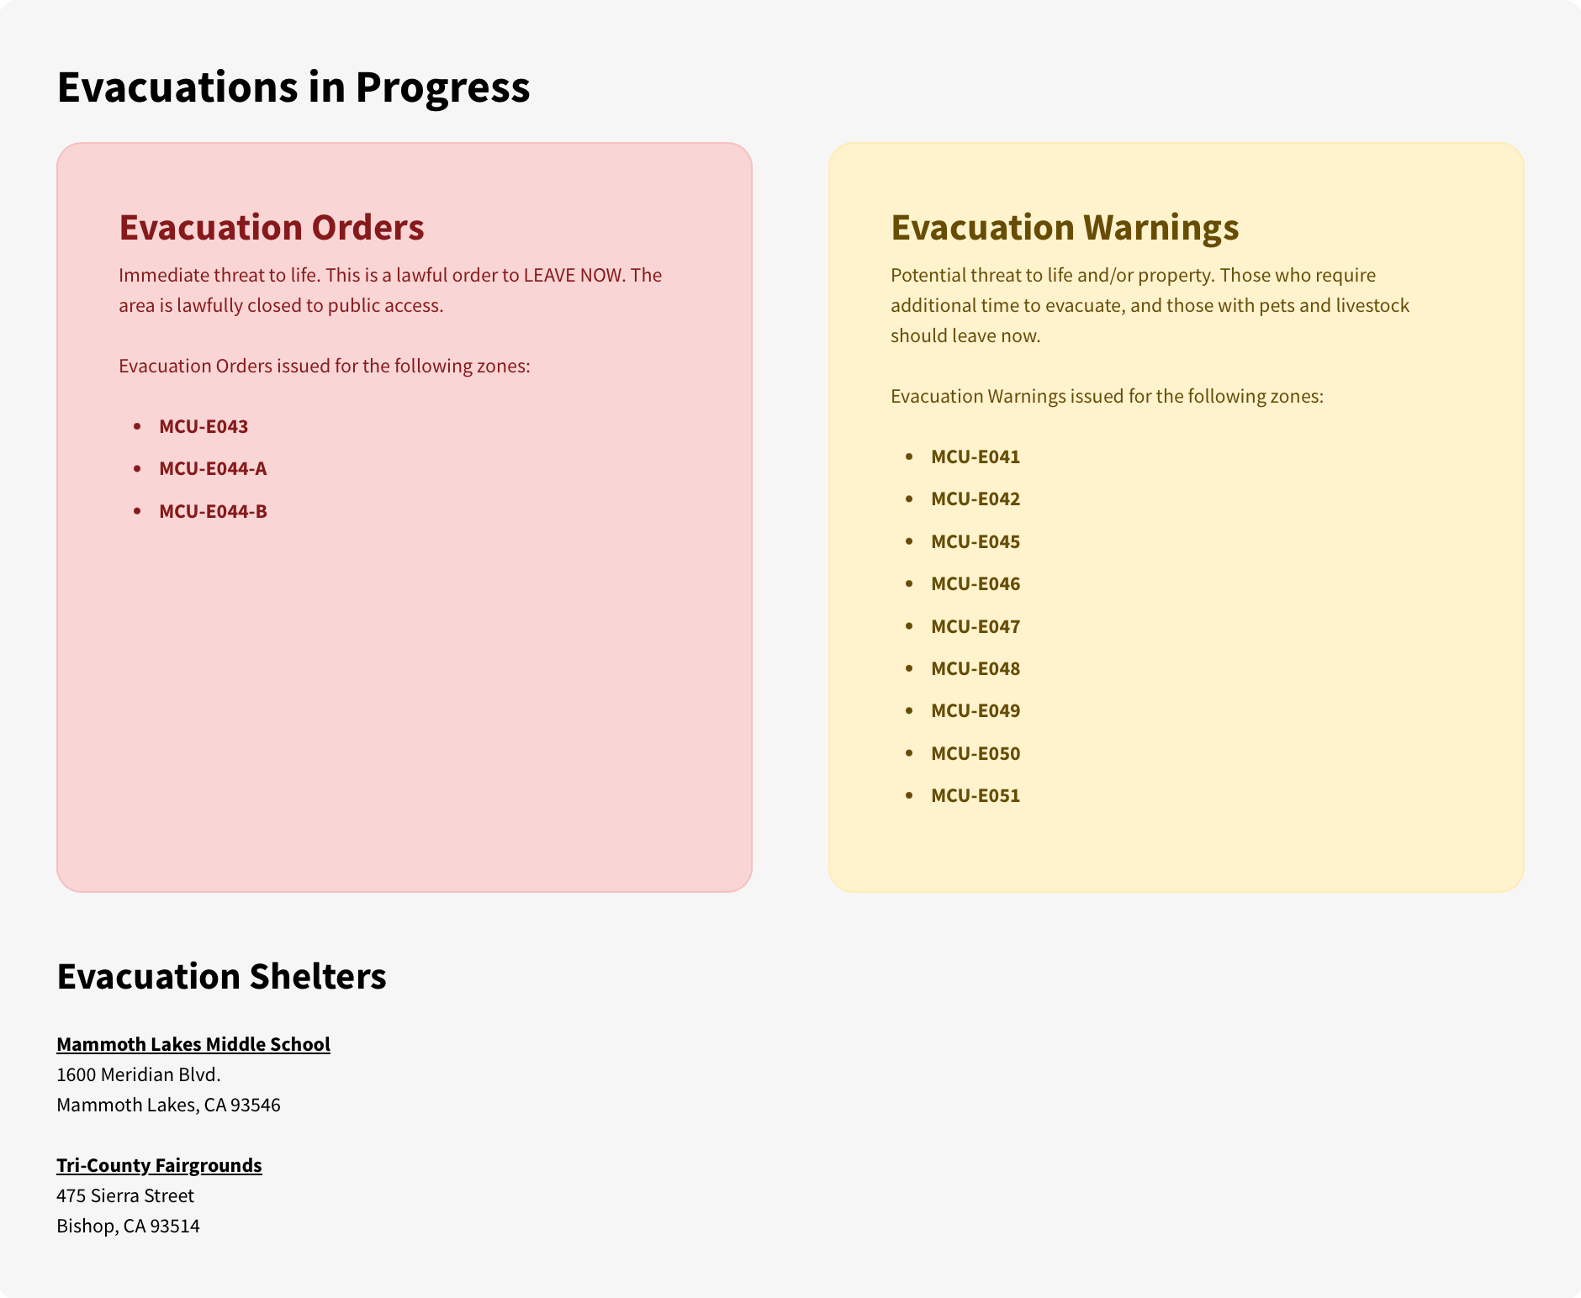Select zone MCU-E044-B order entry
1581x1298 pixels.
point(213,511)
